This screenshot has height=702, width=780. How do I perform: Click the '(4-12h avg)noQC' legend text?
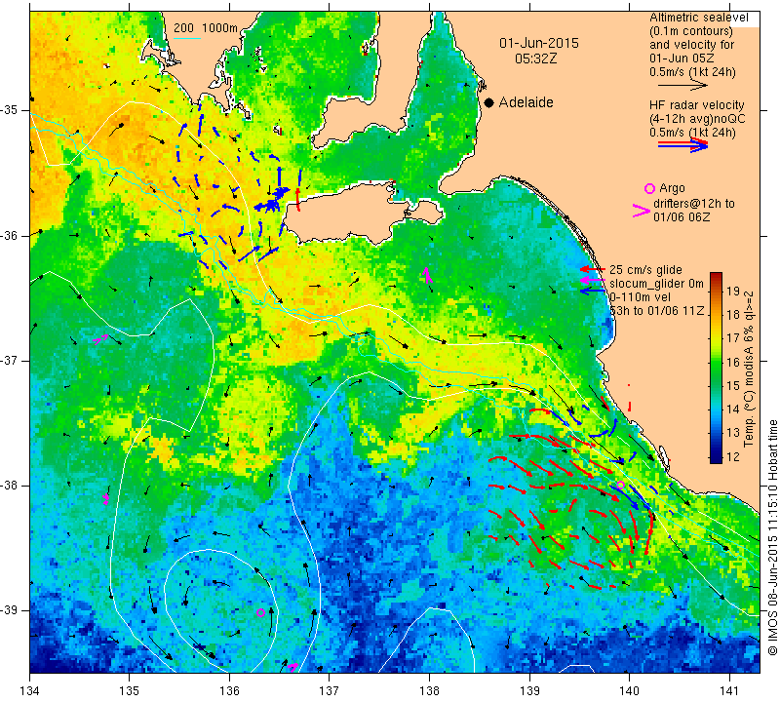(697, 119)
